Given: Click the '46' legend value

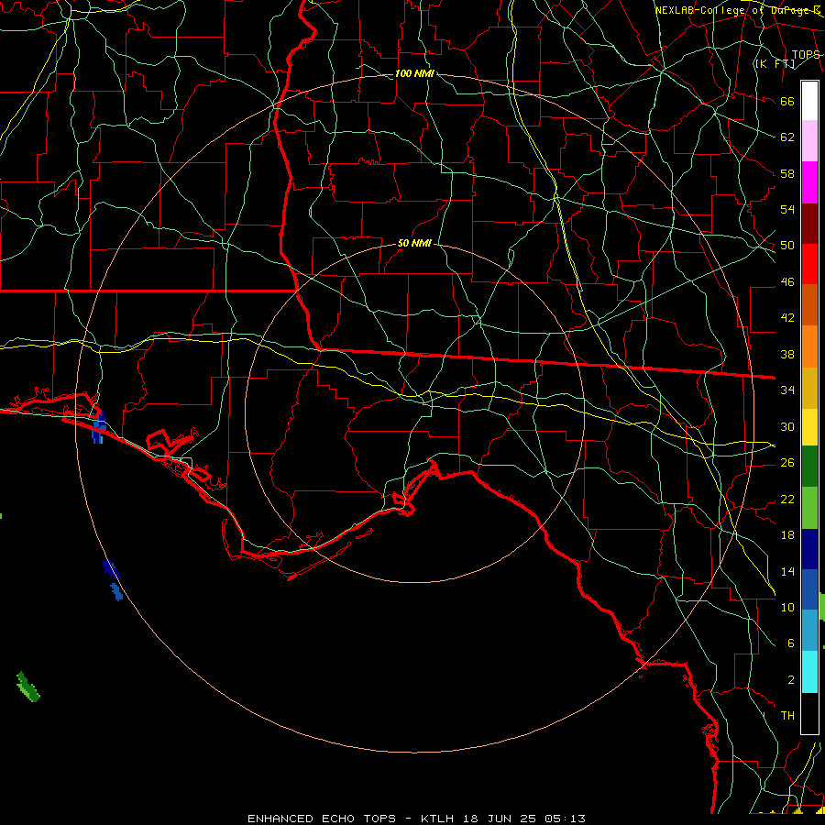Looking at the screenshot, I should point(787,282).
